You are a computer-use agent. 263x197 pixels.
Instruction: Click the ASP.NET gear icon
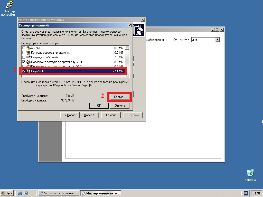[28, 48]
